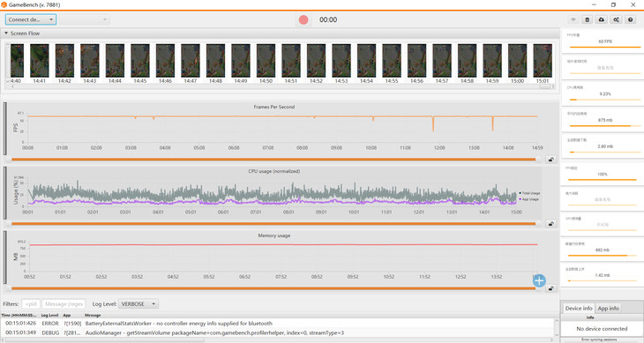Click the blue plus add chart button
644x343 pixels.
(539, 280)
